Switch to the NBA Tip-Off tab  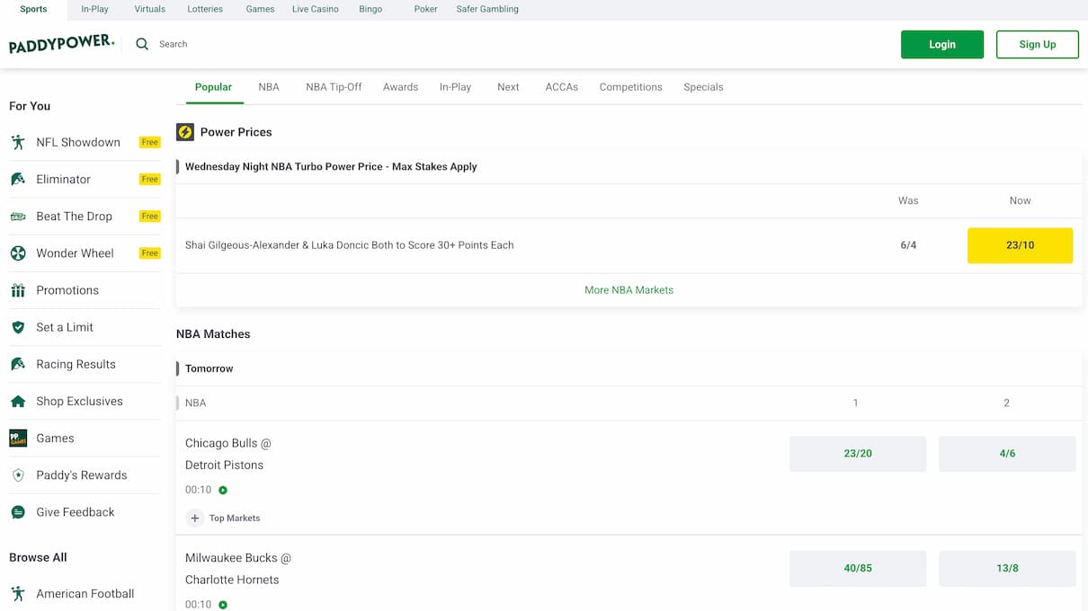[334, 86]
